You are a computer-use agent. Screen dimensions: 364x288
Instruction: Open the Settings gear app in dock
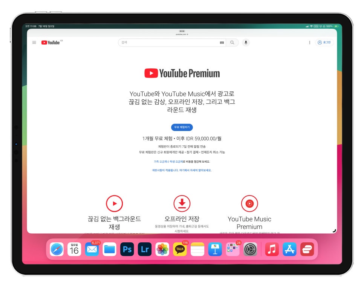coord(250,249)
